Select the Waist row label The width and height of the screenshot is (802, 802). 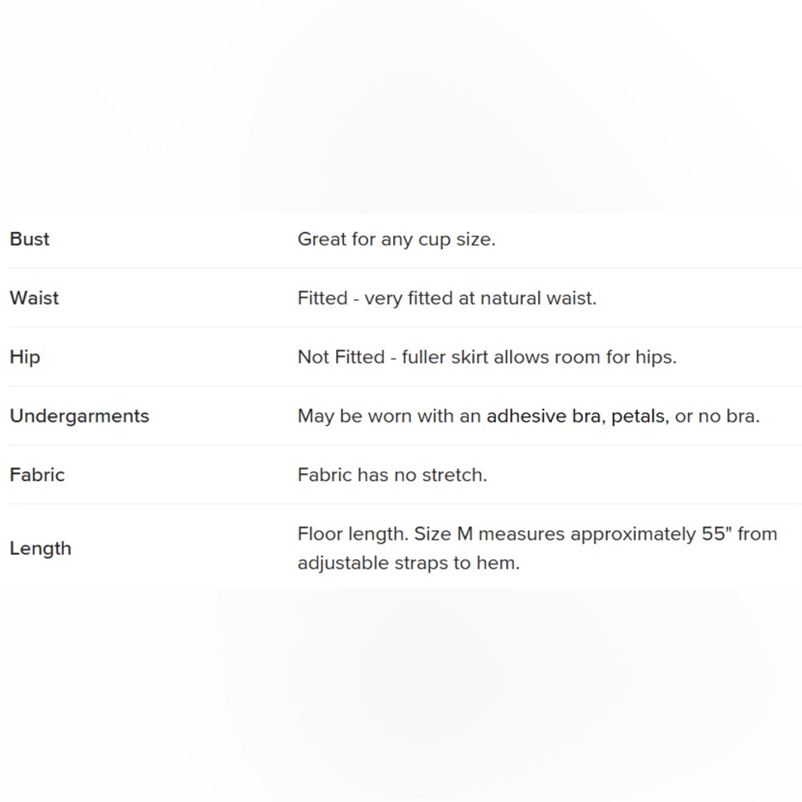pos(34,298)
